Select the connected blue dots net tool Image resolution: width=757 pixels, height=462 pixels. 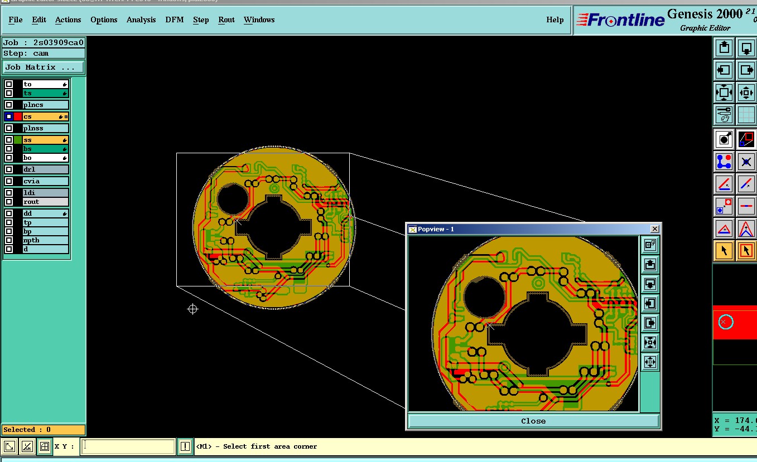click(724, 162)
